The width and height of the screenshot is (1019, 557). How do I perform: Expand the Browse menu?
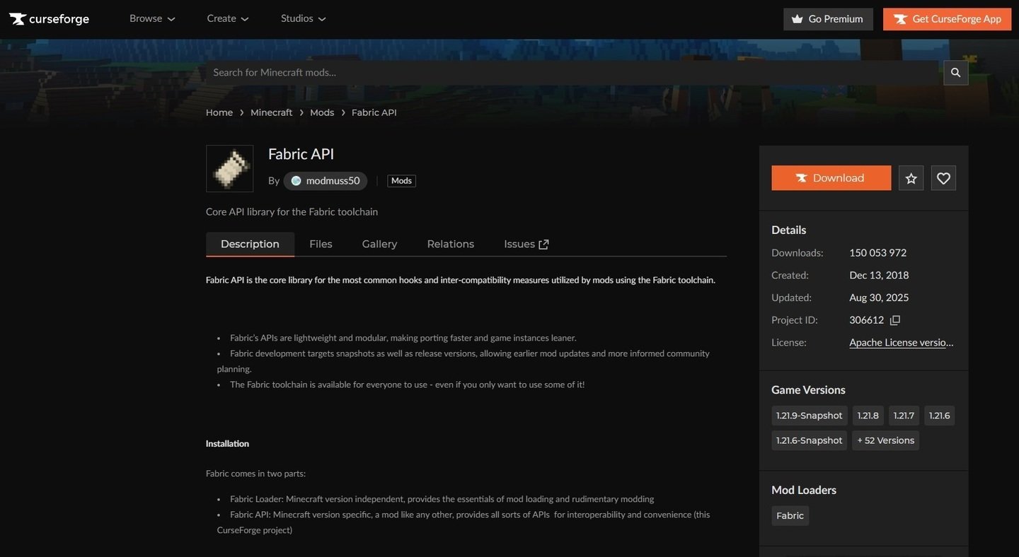[152, 18]
